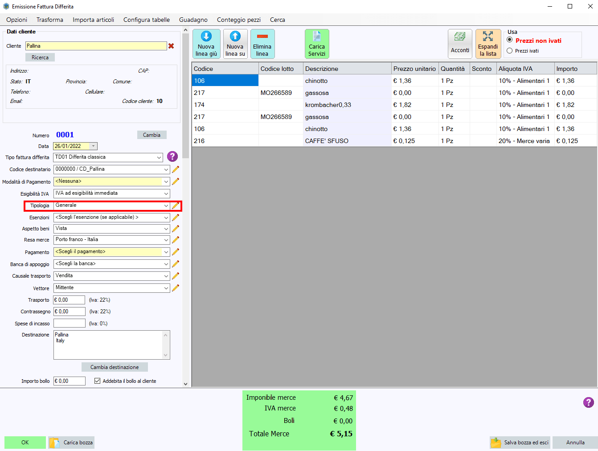Click the Importo bollo field
Screen dimensions: 598x451
pyautogui.click(x=69, y=381)
